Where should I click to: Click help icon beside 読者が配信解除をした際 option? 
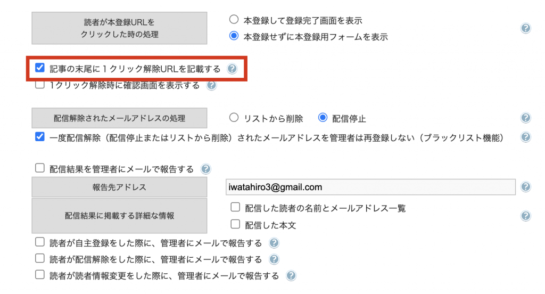click(x=274, y=259)
